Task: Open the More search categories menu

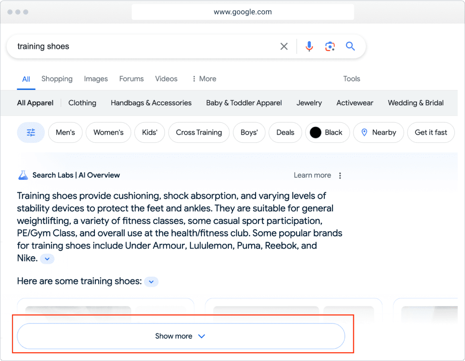Action: pos(204,79)
